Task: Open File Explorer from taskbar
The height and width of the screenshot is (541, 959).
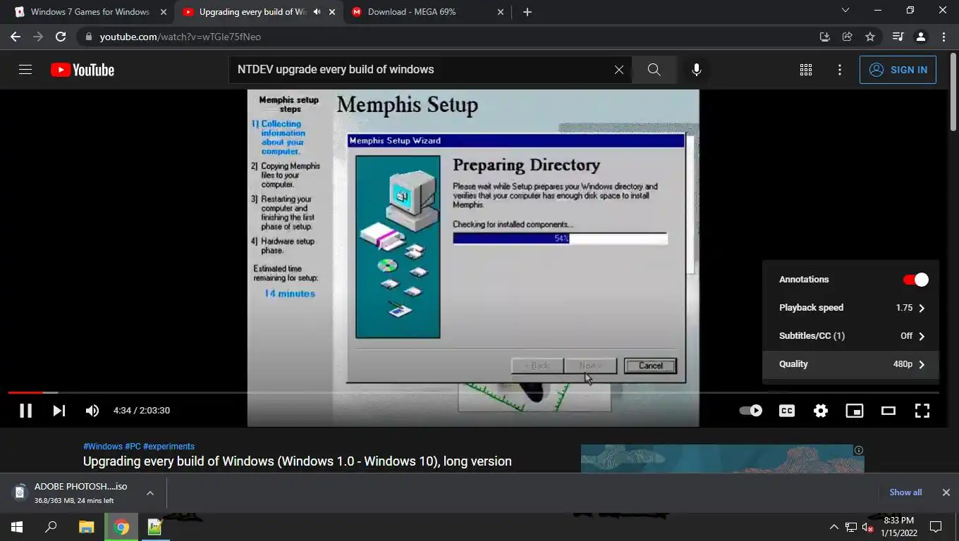Action: click(x=86, y=527)
